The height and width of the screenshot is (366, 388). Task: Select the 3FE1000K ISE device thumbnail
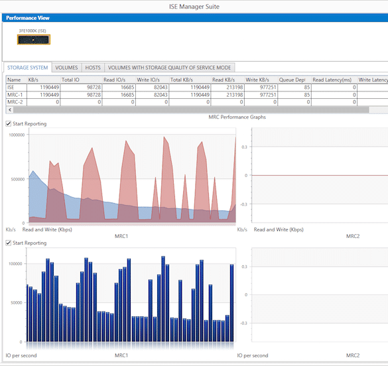click(34, 40)
